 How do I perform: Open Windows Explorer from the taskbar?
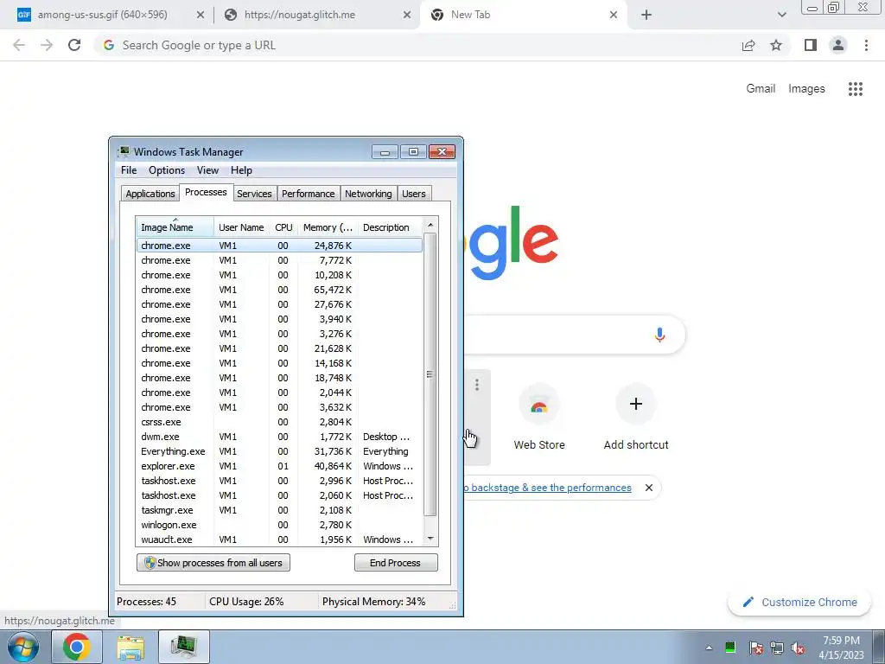click(131, 647)
